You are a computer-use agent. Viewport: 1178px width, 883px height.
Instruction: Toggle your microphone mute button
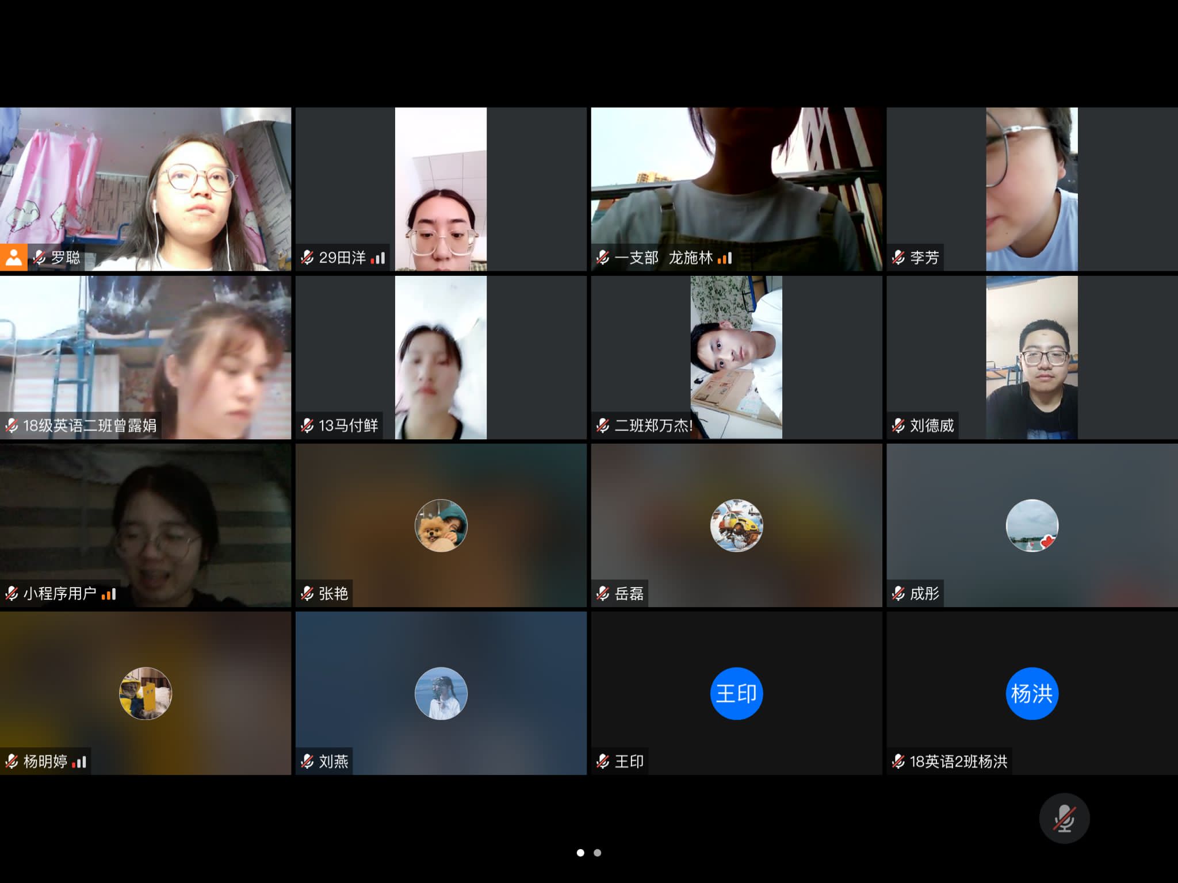(x=1064, y=818)
